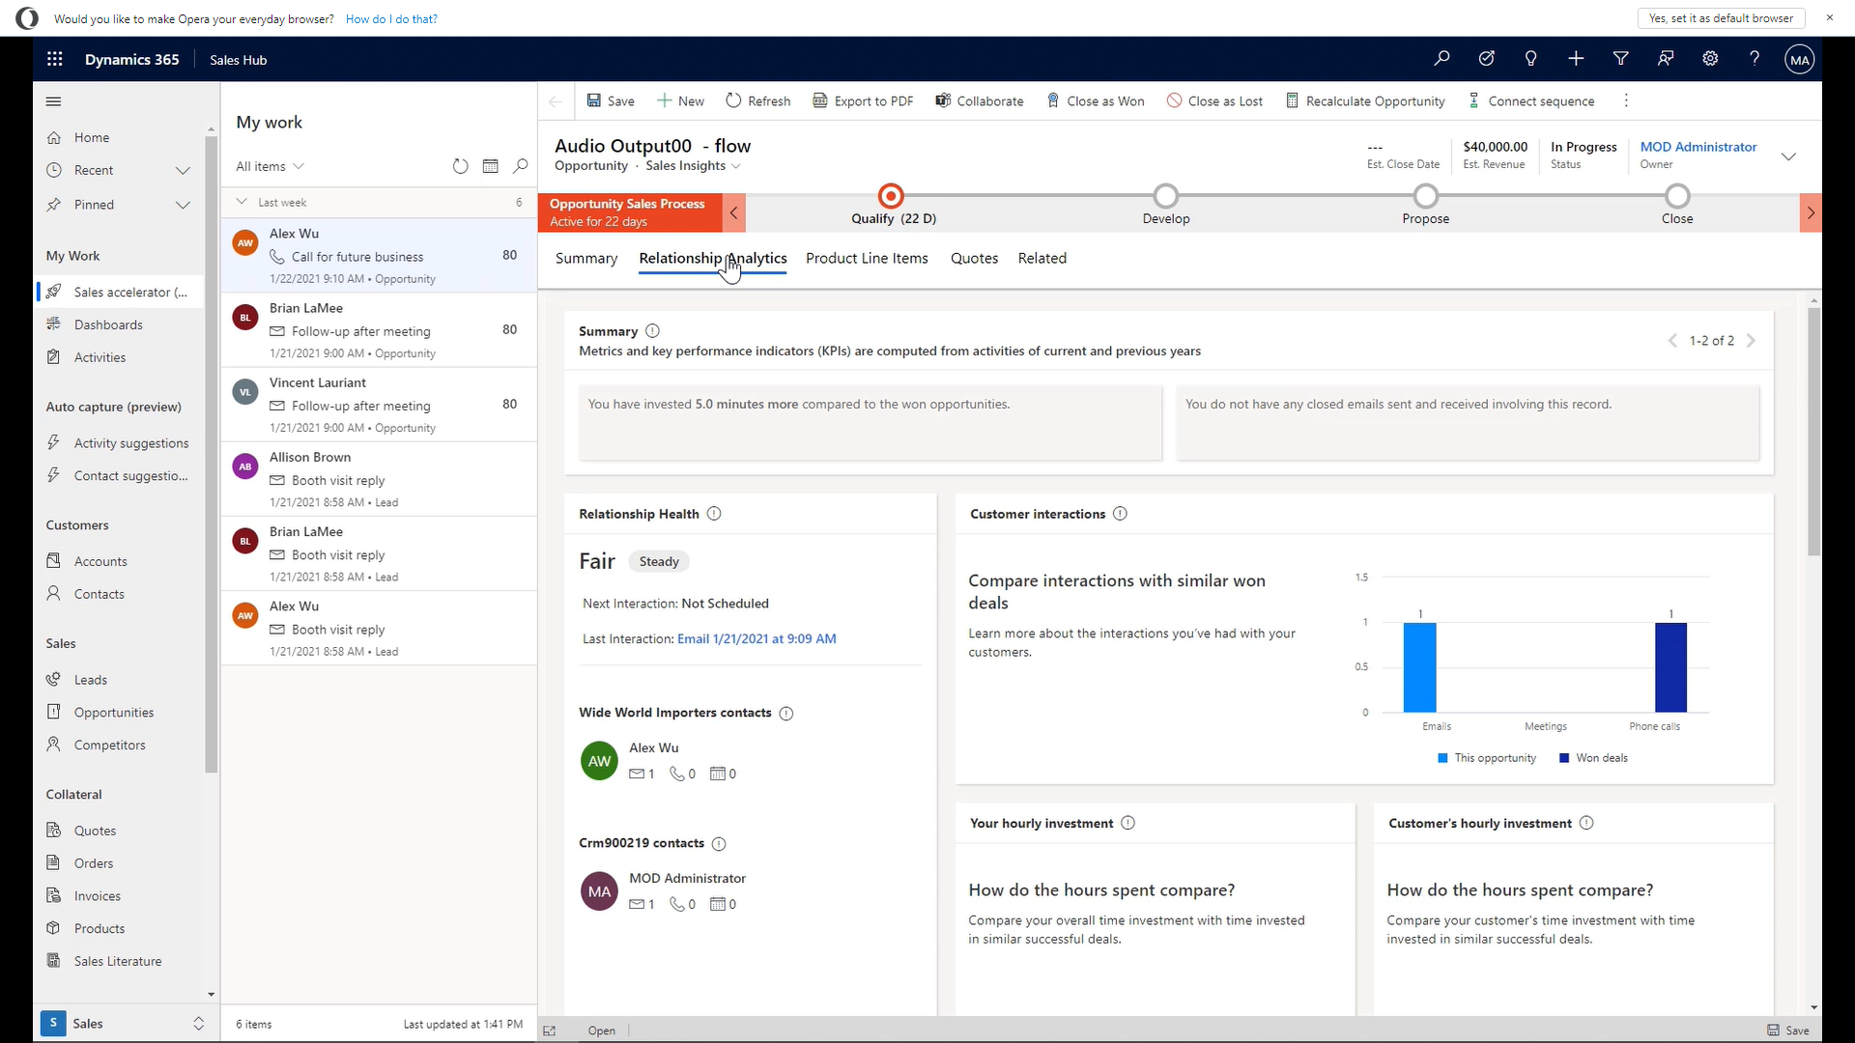1855x1043 pixels.
Task: Go to next summary insights page
Action: coord(1752,341)
